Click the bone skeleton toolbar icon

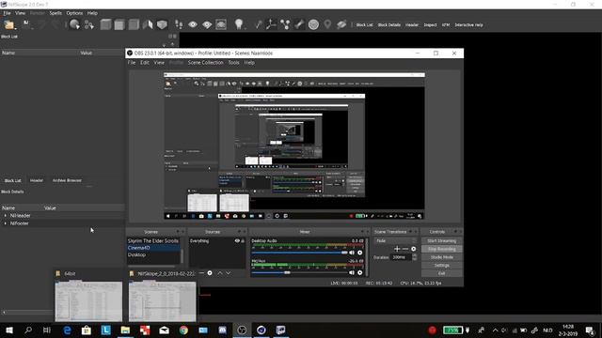(x=299, y=24)
